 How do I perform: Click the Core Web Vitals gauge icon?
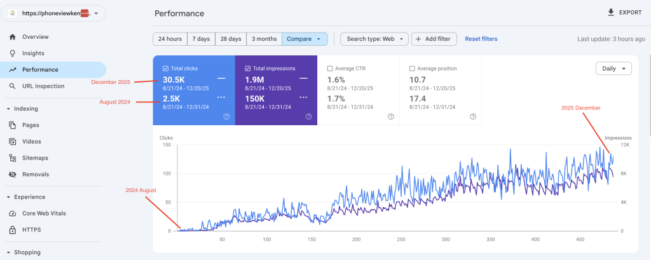(x=12, y=213)
